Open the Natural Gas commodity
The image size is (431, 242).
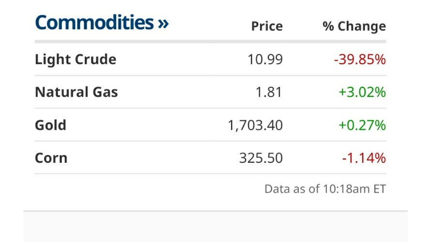77,92
